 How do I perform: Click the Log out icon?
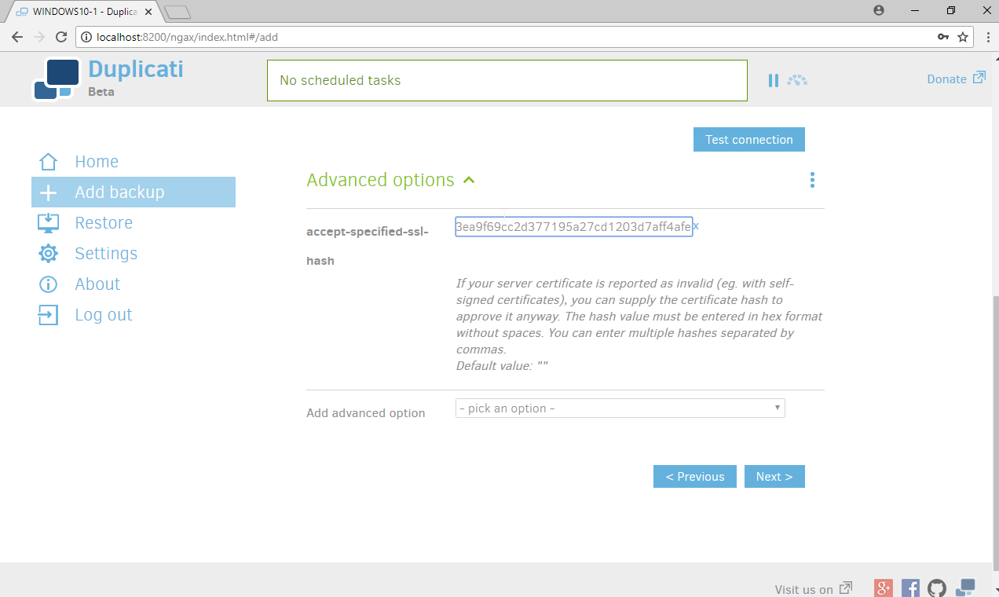pos(48,315)
